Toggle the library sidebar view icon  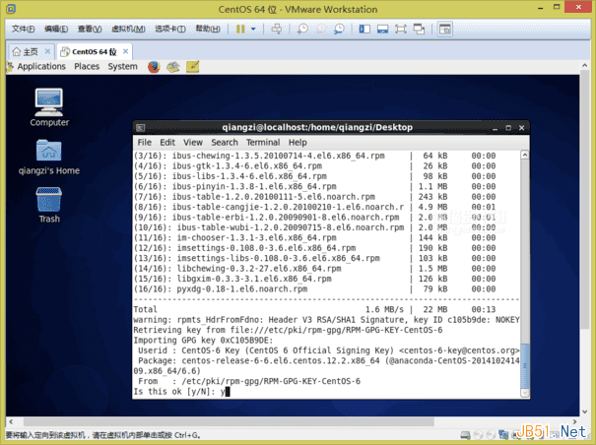coord(364,29)
